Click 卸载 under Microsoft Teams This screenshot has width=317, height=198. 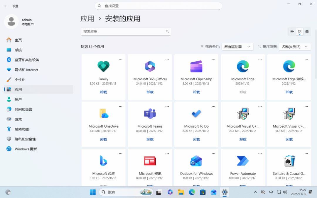150,139
